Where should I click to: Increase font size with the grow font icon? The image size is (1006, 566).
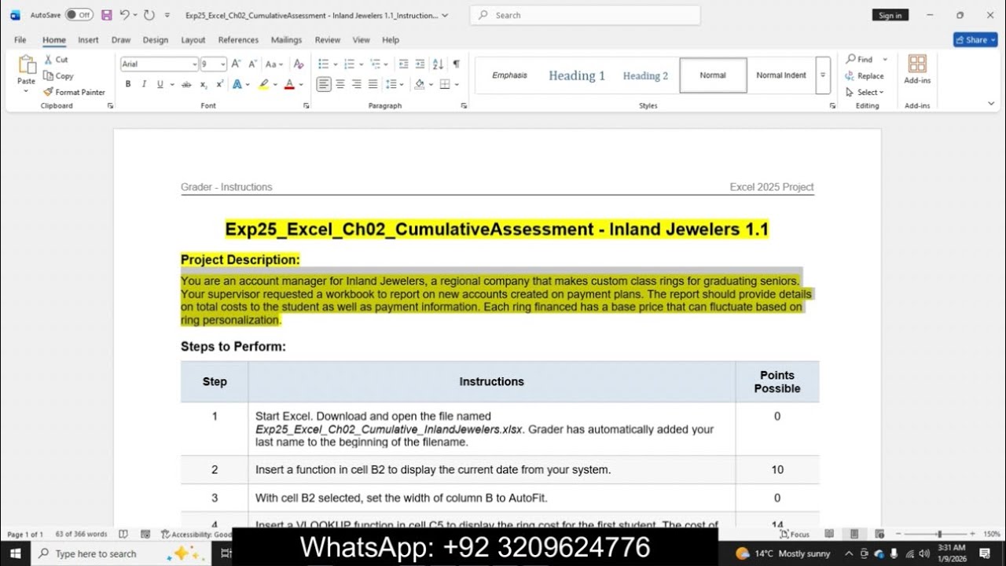(x=237, y=64)
